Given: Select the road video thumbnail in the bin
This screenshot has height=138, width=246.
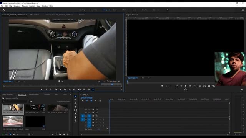Looking at the screenshot, I should pyautogui.click(x=13, y=122).
